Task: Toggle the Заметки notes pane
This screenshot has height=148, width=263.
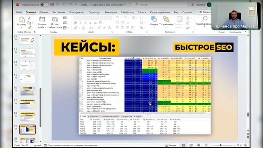Action: [x=171, y=145]
